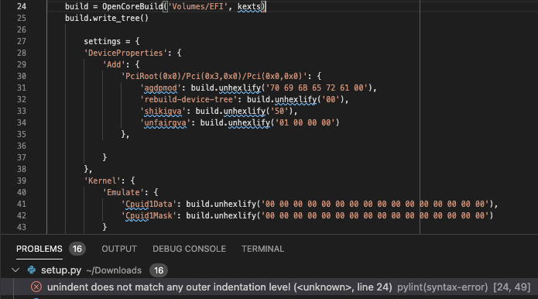Click the ~/Downloads path label

point(114,270)
